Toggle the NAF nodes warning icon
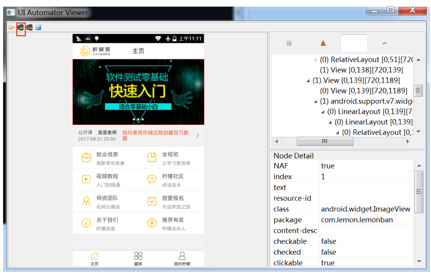 click(x=323, y=43)
